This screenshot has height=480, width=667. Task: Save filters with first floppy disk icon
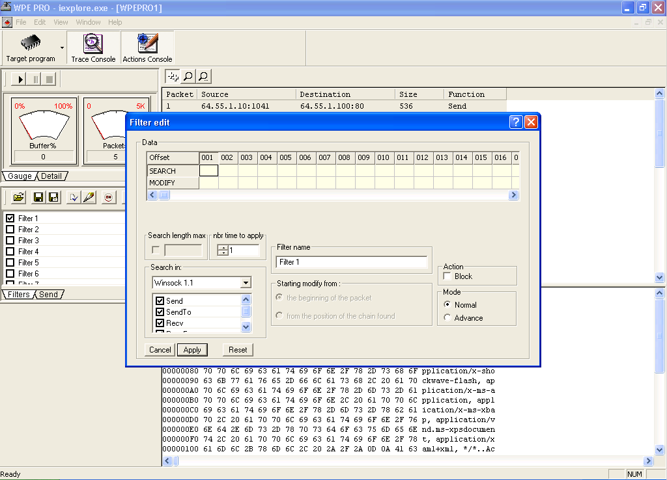coord(38,197)
